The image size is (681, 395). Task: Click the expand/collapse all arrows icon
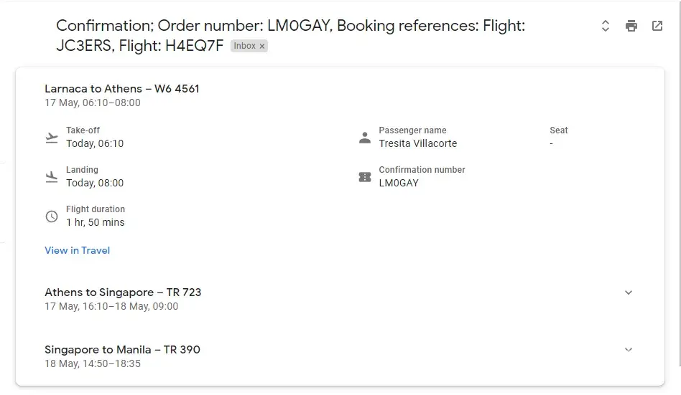point(606,26)
